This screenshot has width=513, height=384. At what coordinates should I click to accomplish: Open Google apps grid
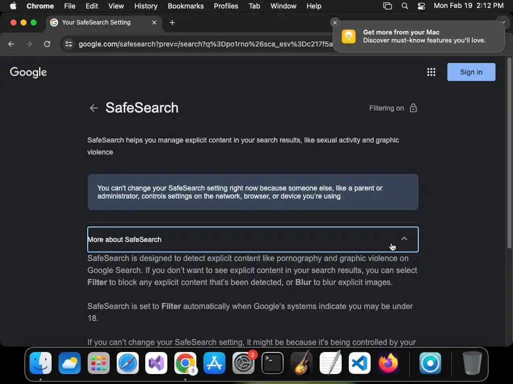[431, 72]
